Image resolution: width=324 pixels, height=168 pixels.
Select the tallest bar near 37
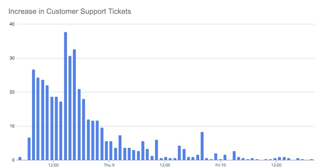pos(65,96)
